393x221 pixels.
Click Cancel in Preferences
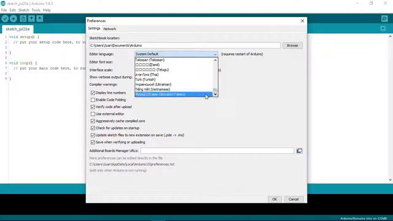294,199
